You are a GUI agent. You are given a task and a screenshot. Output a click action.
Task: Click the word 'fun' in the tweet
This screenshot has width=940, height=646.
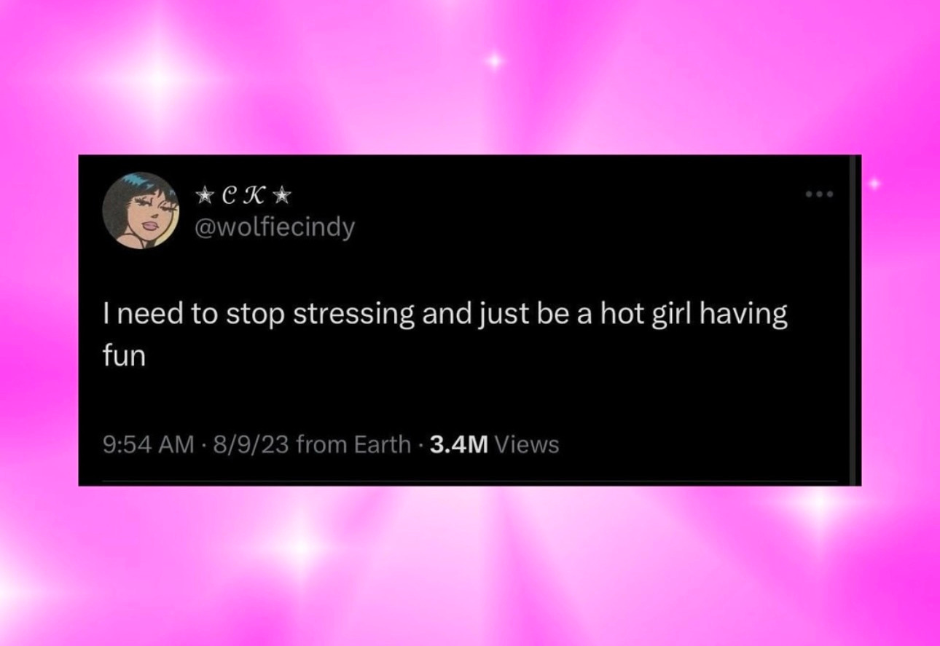click(124, 356)
